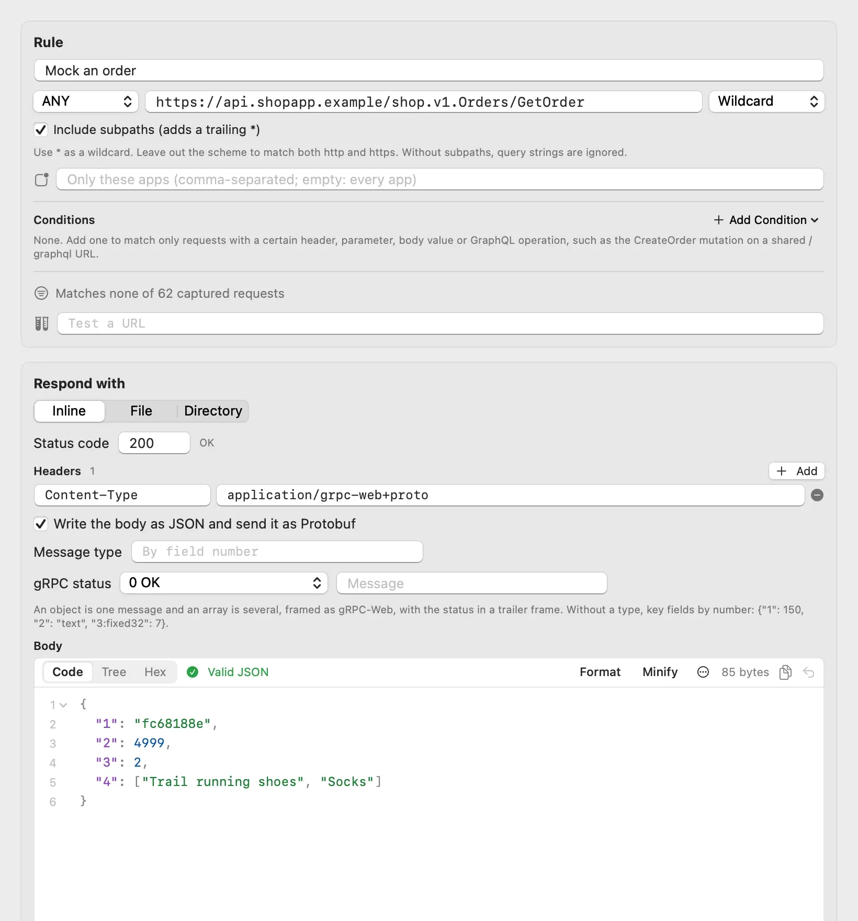
Task: Open the gRPC status 0 OK dropdown
Action: point(224,583)
